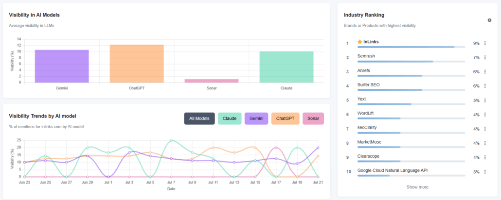Click the Jun 23 date axis label
This screenshot has width=501, height=200.
pyautogui.click(x=24, y=182)
